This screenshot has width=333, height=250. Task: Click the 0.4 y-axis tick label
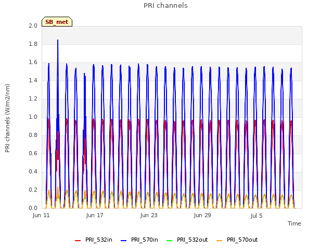tap(33, 171)
